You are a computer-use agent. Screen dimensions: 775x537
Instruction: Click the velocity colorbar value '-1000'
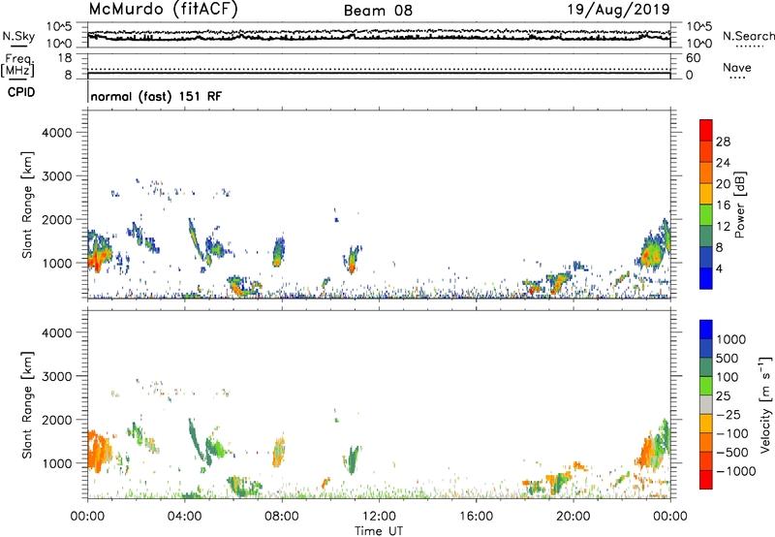(736, 471)
